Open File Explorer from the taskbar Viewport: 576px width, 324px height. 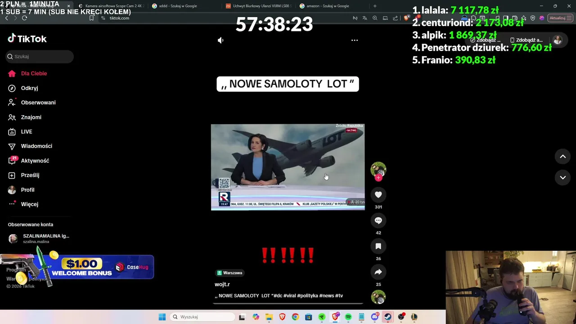(269, 317)
